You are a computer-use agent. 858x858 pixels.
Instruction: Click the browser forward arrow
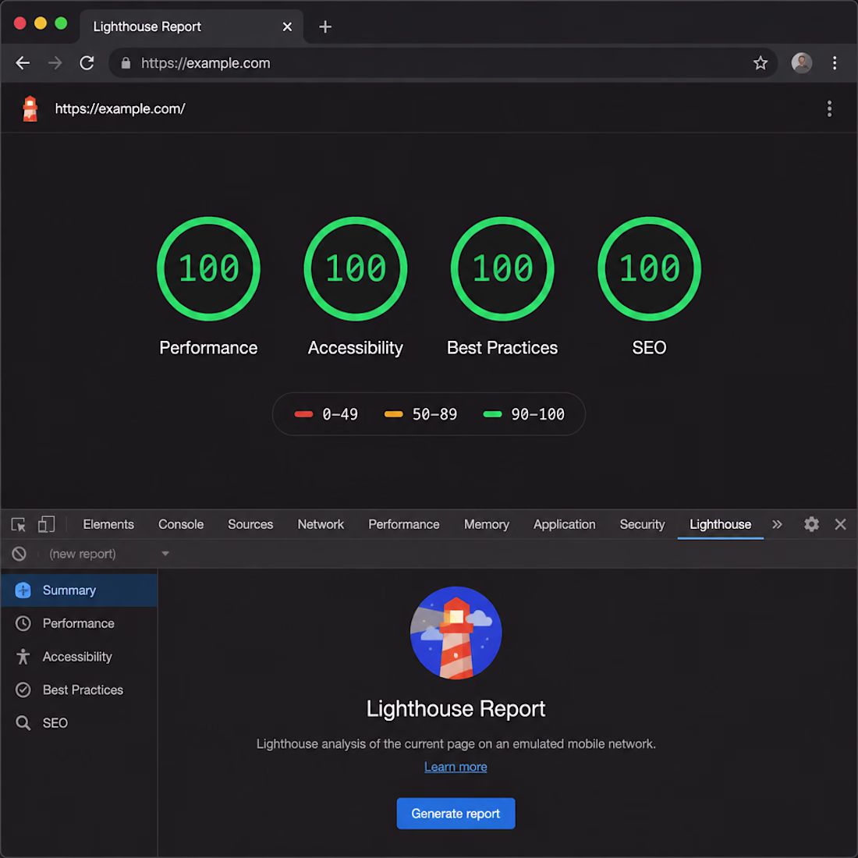coord(55,63)
